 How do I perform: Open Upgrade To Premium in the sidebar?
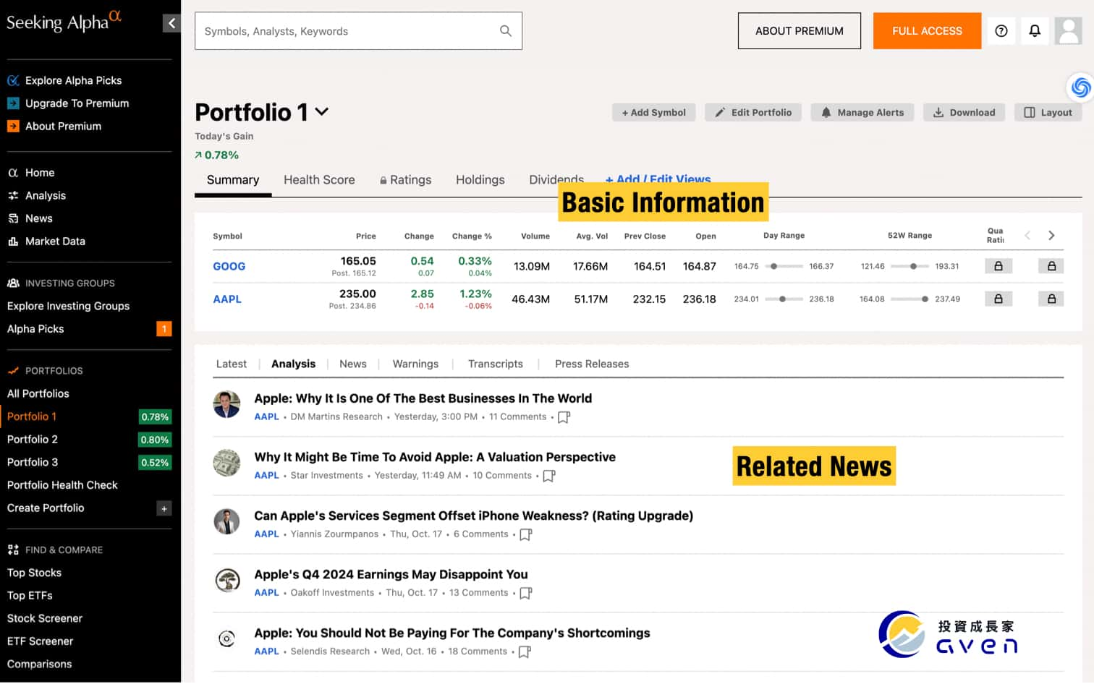pyautogui.click(x=77, y=103)
